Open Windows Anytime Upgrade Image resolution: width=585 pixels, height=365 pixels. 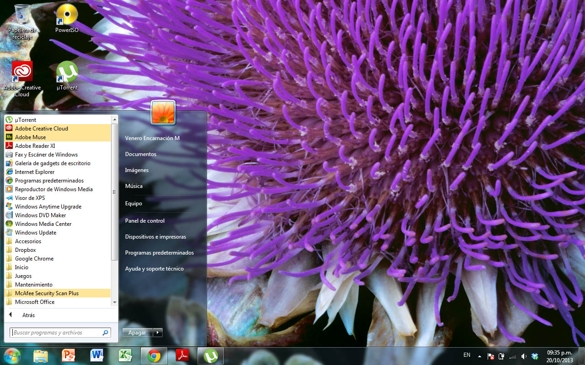[x=58, y=206]
